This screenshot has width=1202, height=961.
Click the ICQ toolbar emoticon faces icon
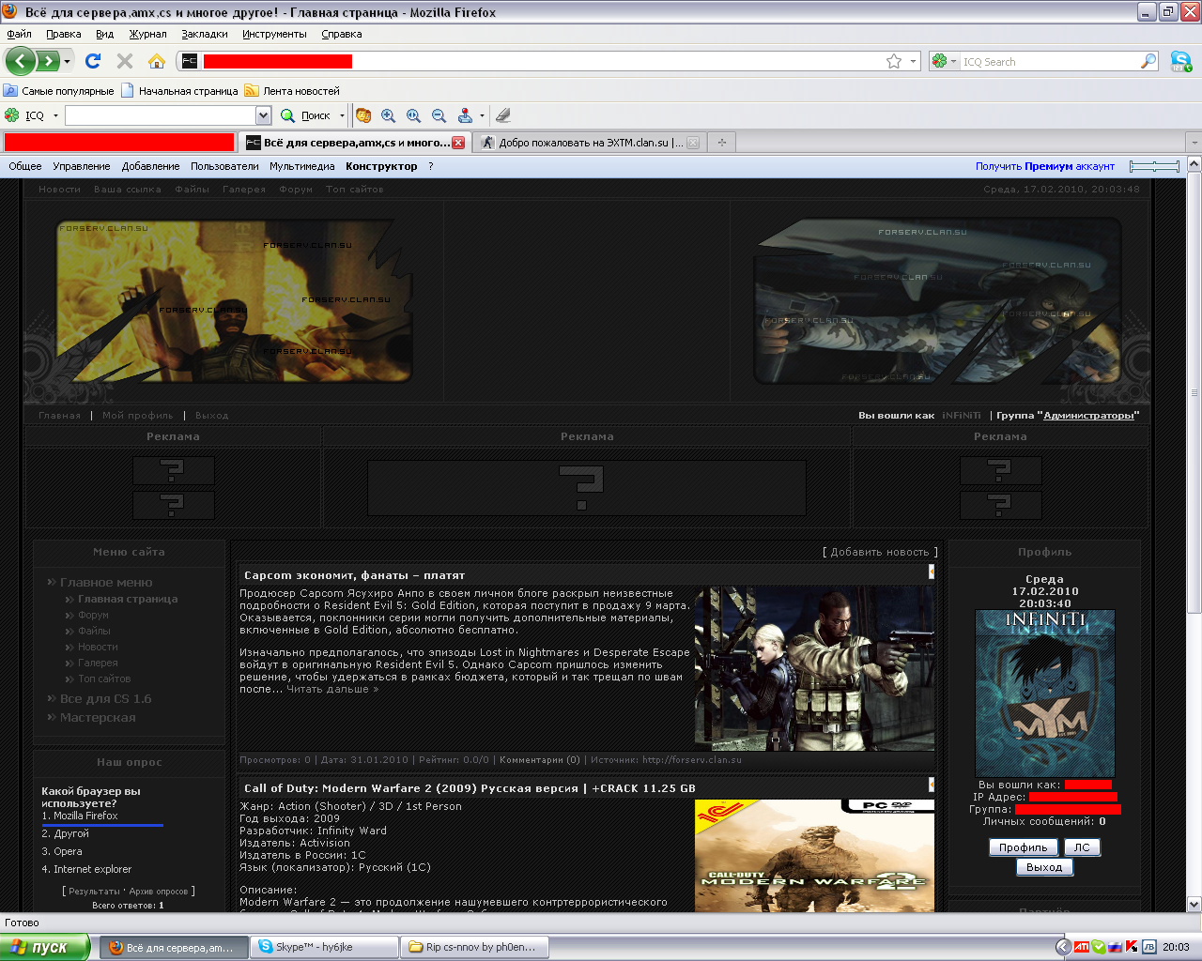point(363,115)
